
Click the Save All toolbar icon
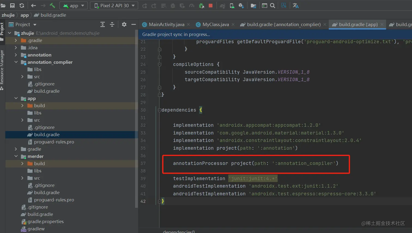[x=12, y=5]
